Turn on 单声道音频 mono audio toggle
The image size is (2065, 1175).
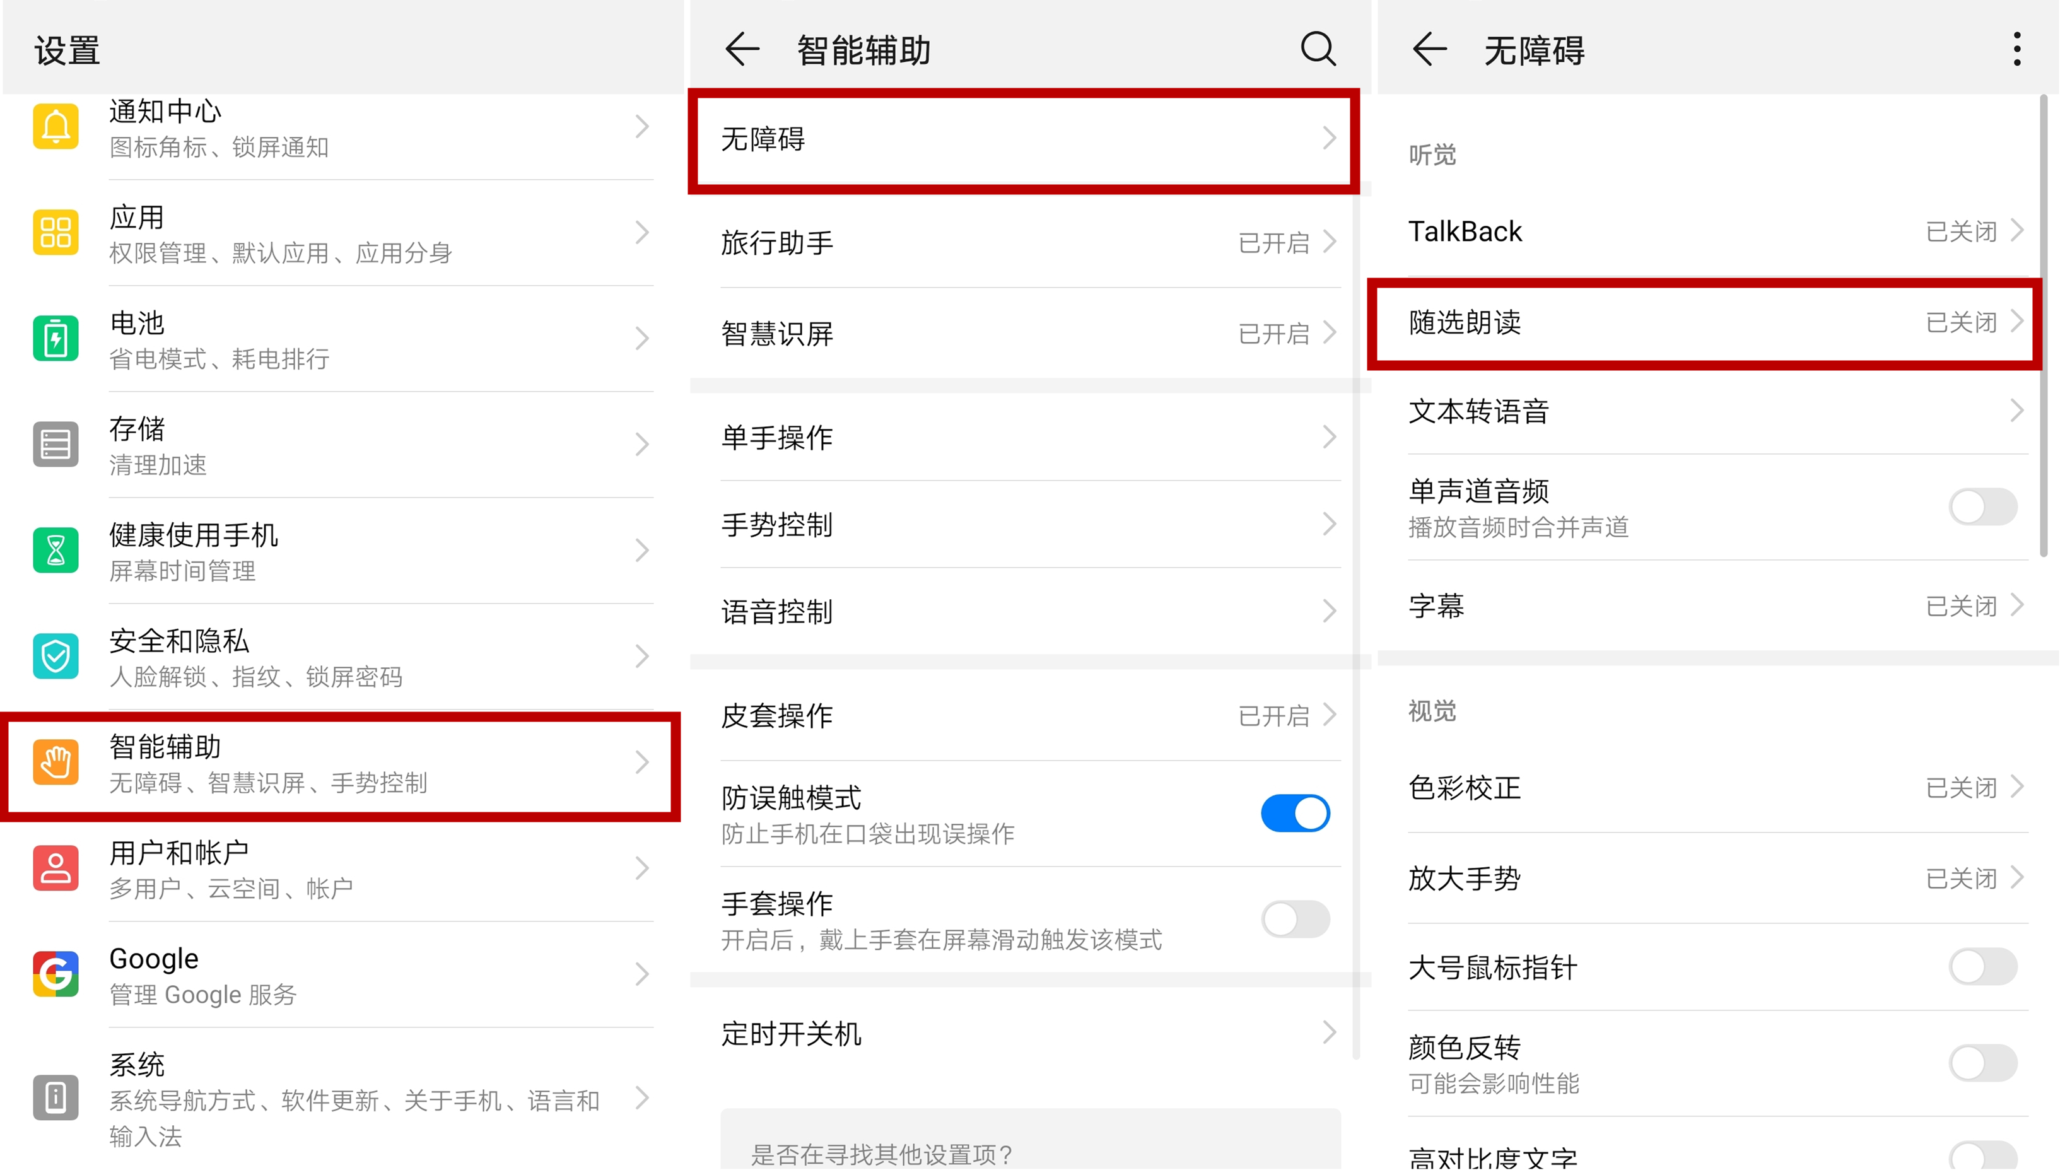(1984, 507)
